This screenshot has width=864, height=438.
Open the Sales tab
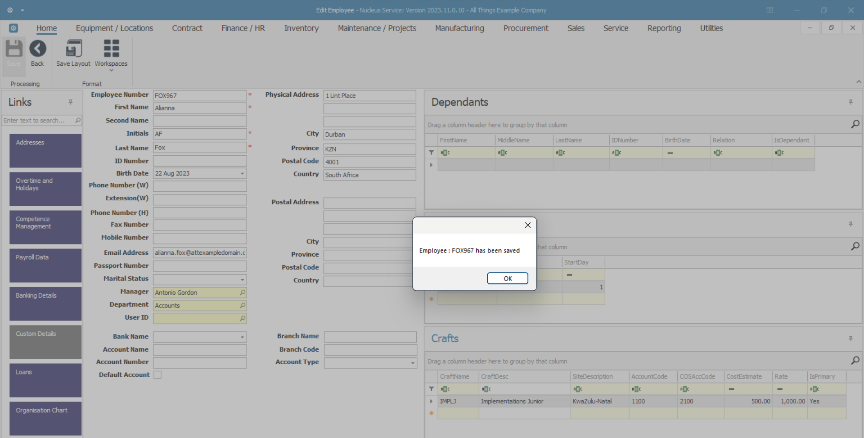pos(576,28)
